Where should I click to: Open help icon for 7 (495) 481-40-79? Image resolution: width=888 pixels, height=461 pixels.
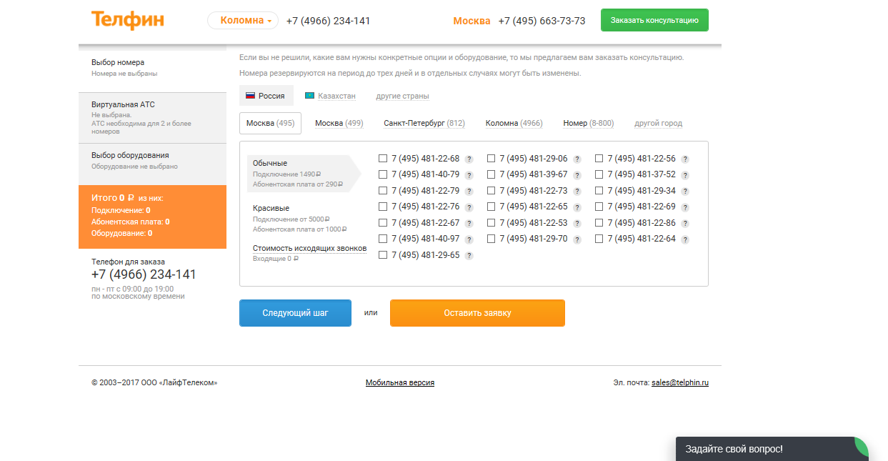(x=469, y=175)
